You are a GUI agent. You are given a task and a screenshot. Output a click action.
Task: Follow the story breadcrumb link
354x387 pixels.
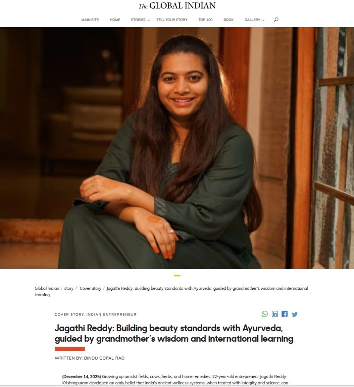(69, 288)
